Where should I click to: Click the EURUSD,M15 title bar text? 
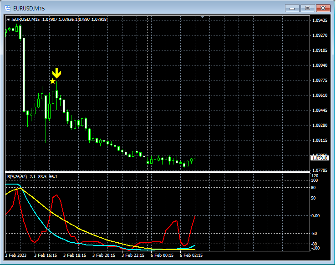(29, 9)
